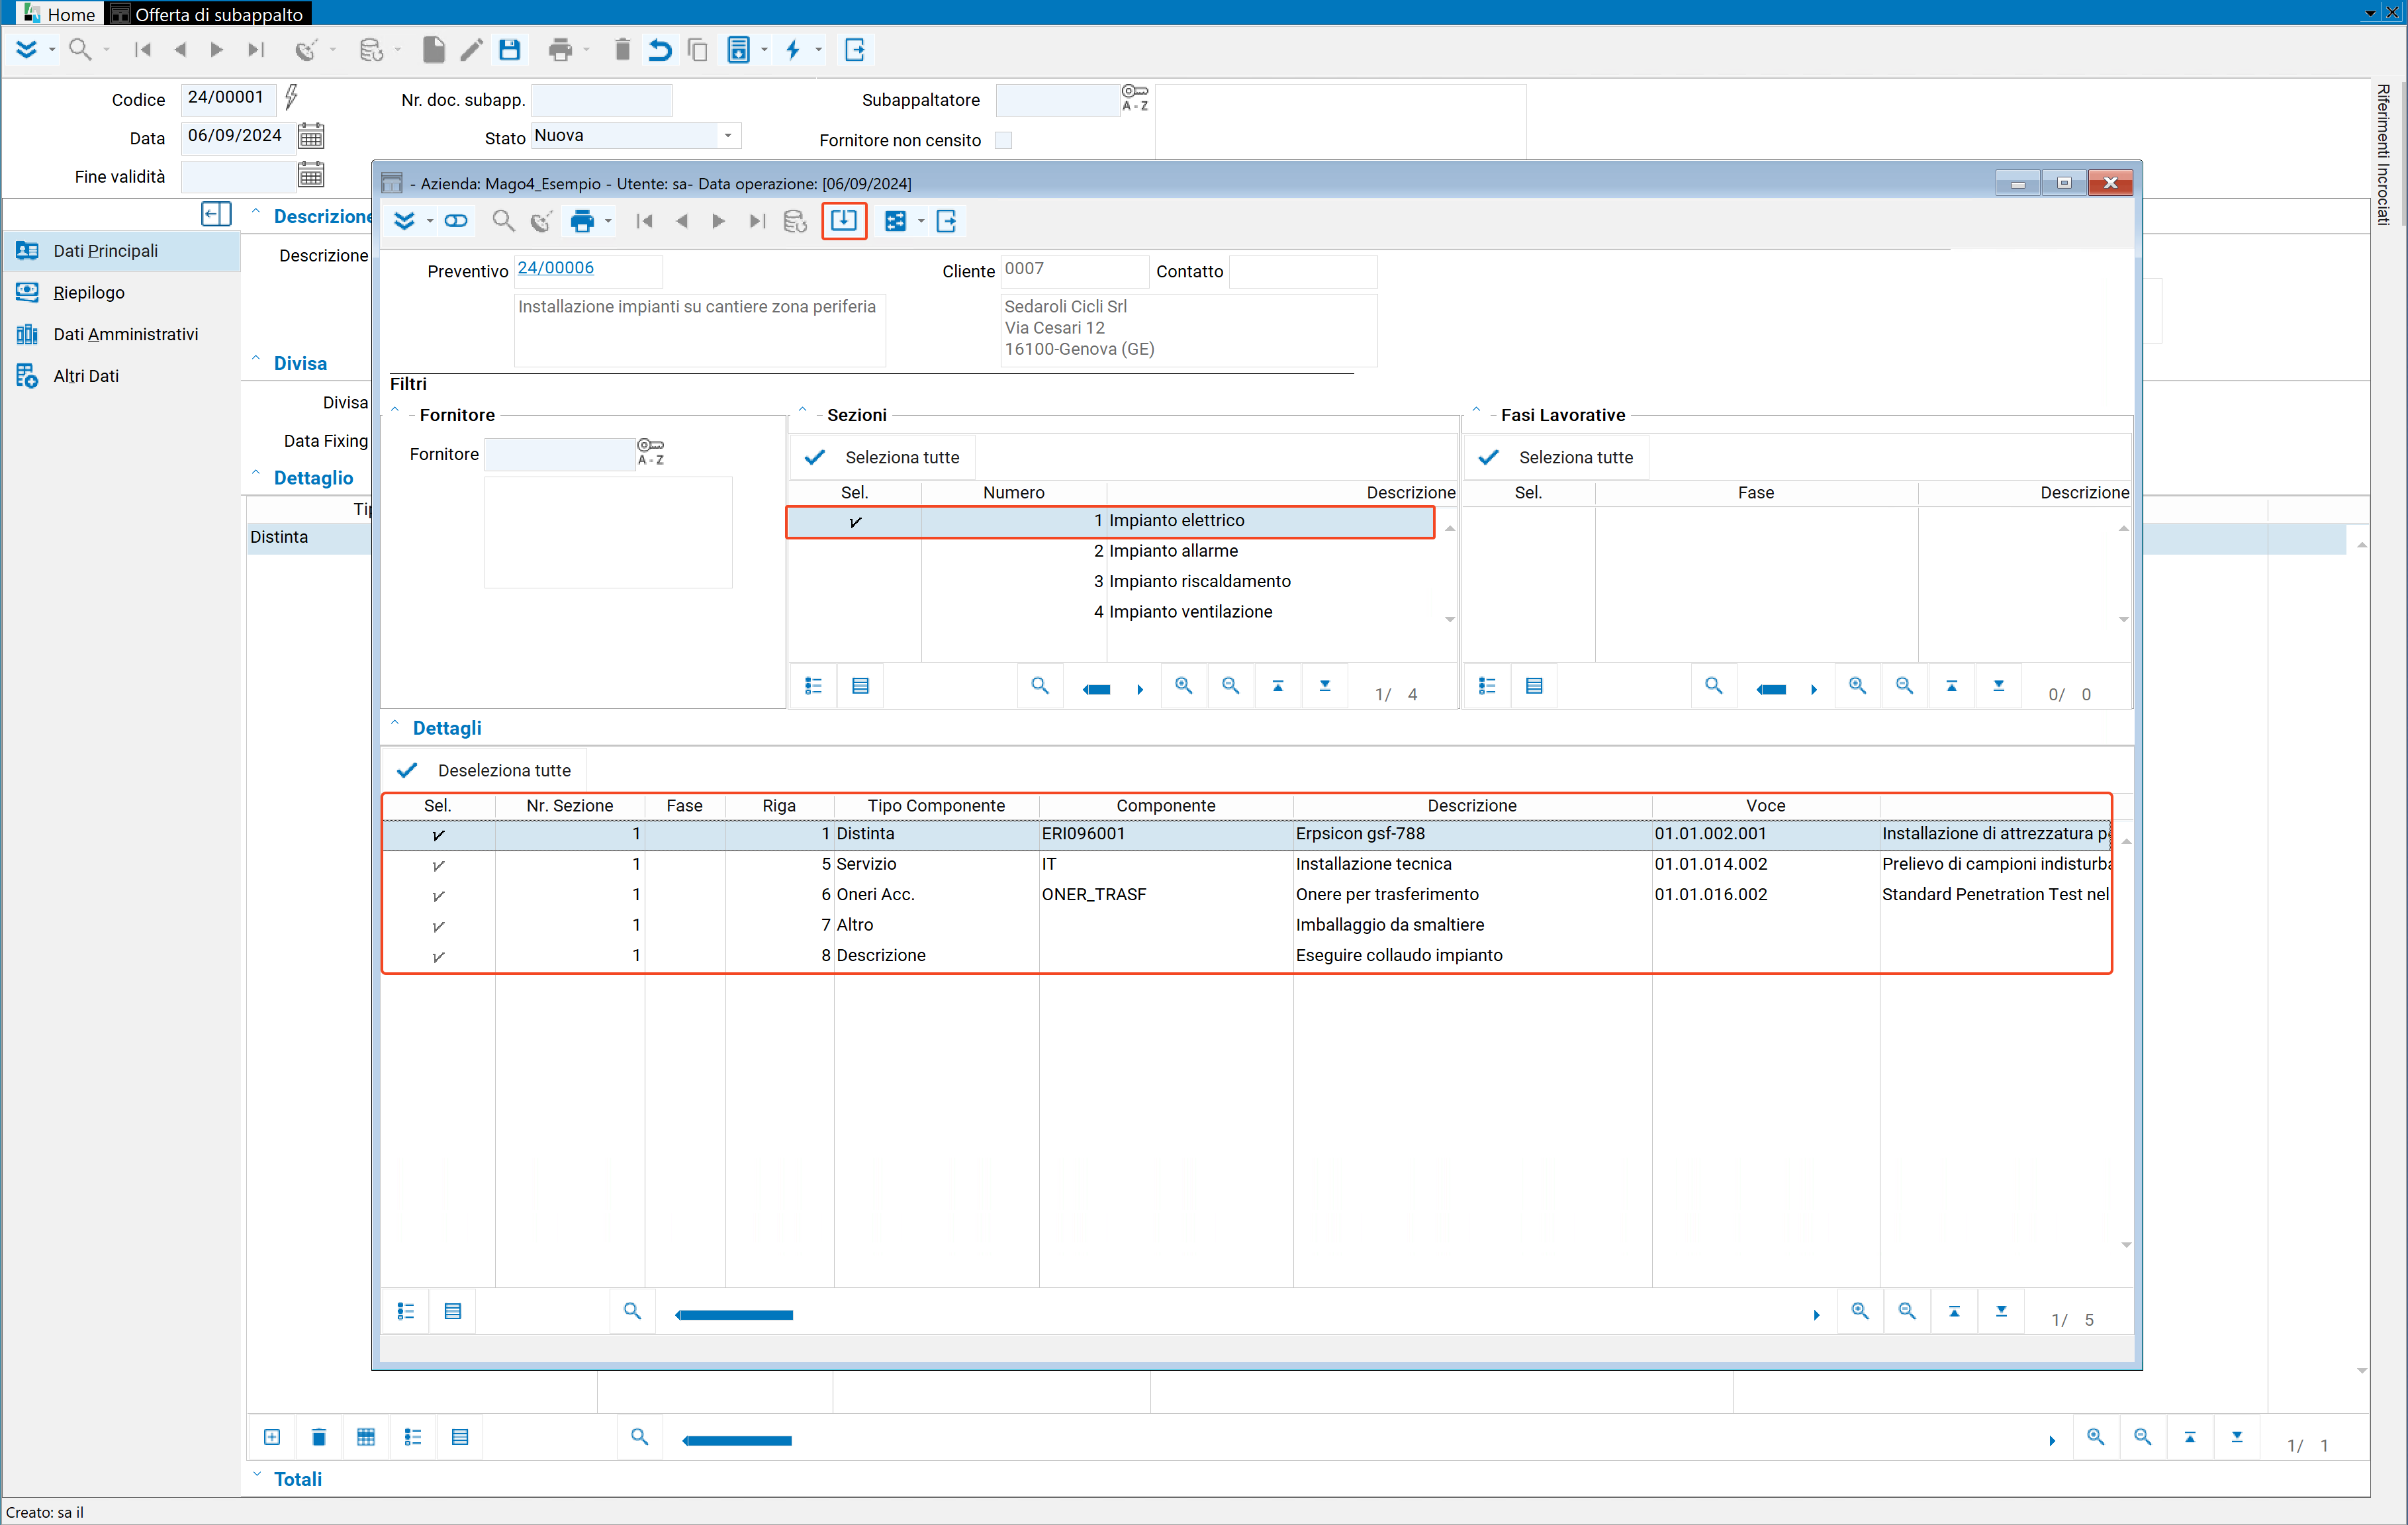This screenshot has width=2408, height=1525.
Task: Open Altri Dati in sidebar
Action: pyautogui.click(x=86, y=377)
